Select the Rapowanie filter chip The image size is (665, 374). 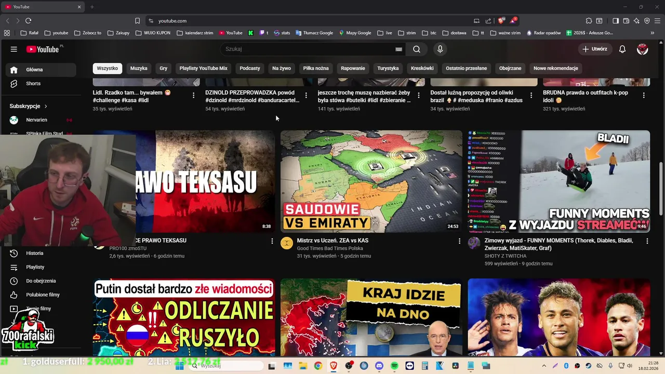pyautogui.click(x=353, y=68)
